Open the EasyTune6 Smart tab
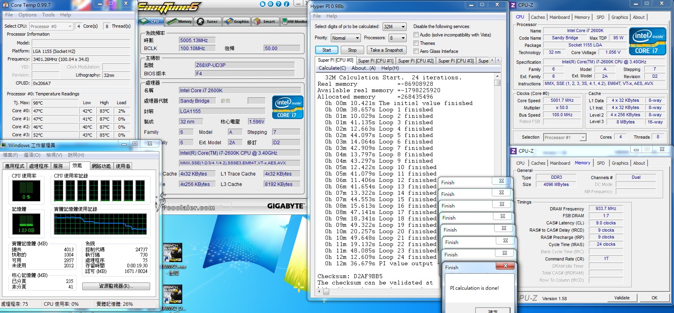The width and height of the screenshot is (674, 313). 265,22
